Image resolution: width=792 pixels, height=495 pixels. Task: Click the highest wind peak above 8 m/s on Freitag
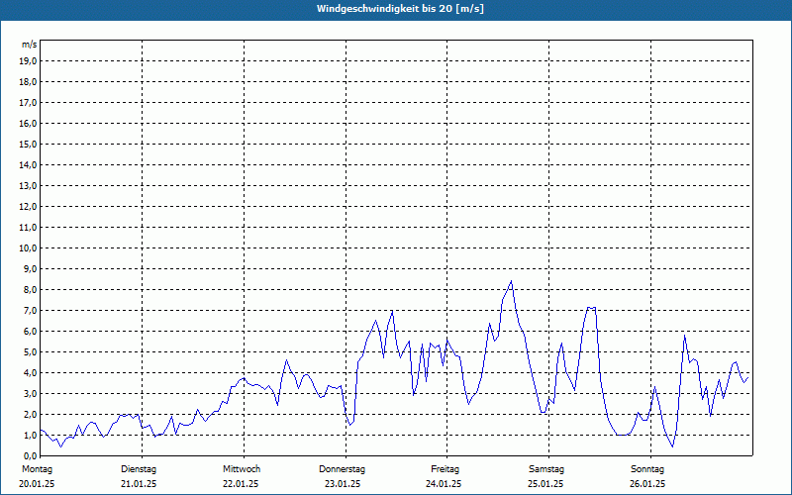click(511, 281)
